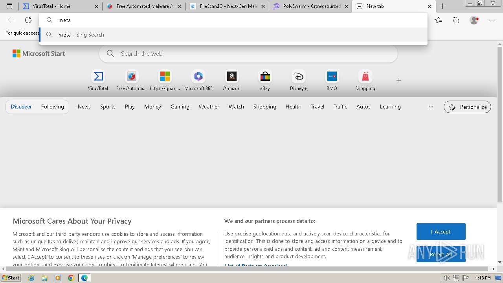Open the tab actions menu icon
This screenshot has height=283, width=503.
(9, 6)
